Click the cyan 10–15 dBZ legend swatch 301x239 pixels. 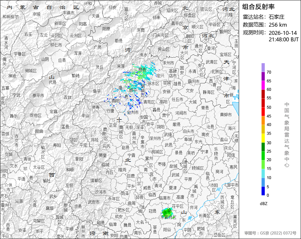point(263,173)
